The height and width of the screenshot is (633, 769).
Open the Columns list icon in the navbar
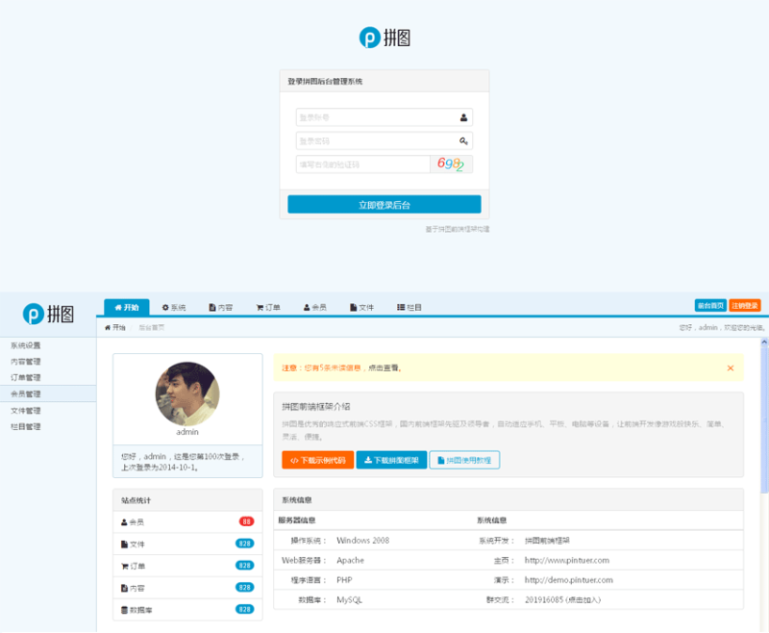coord(398,307)
